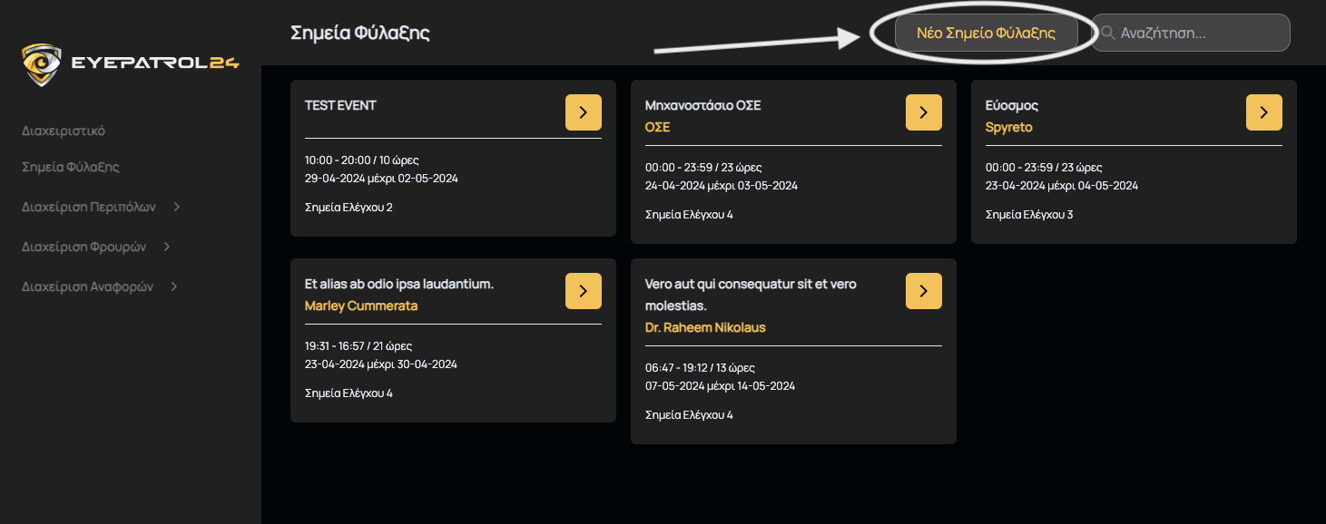
Task: Open Διαχείριση Αναφορών menu item
Action: point(87,286)
